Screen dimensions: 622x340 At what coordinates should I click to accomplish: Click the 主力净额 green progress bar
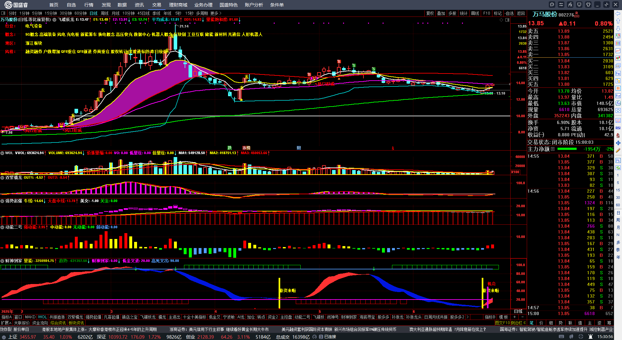pos(567,149)
